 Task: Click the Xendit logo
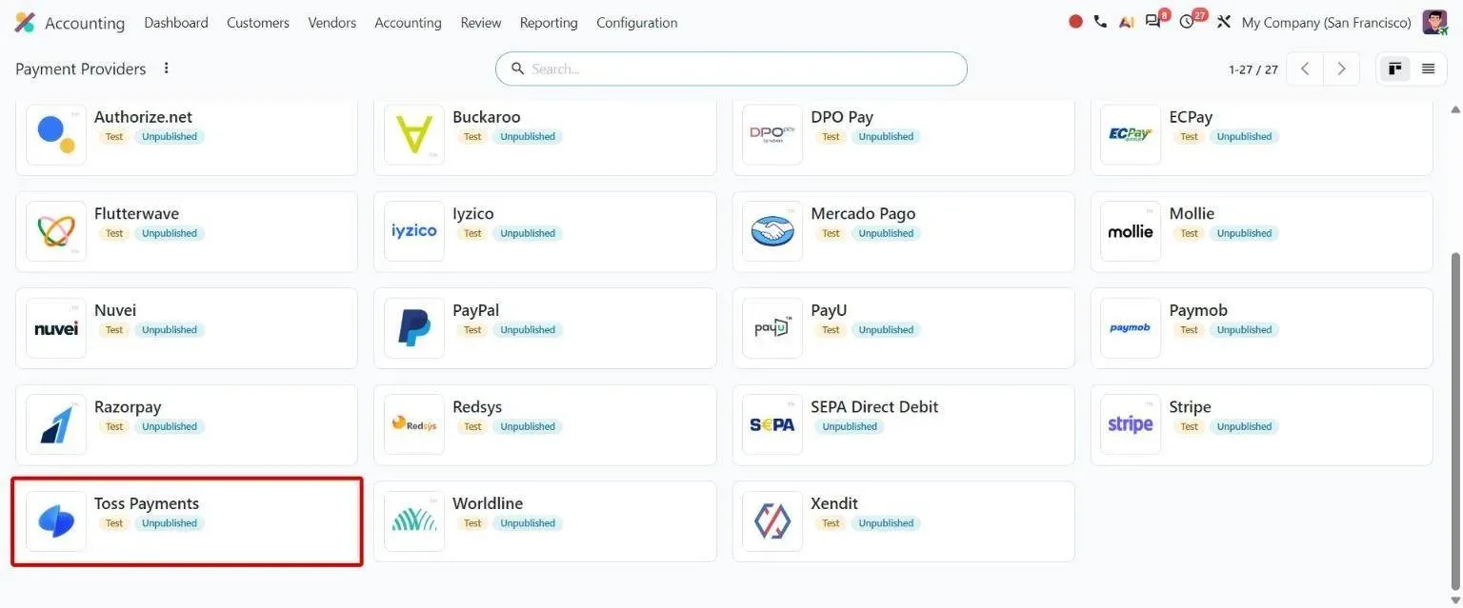pos(772,521)
